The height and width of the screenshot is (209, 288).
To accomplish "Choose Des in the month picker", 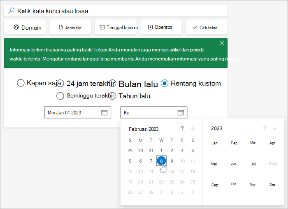I will (272, 184).
